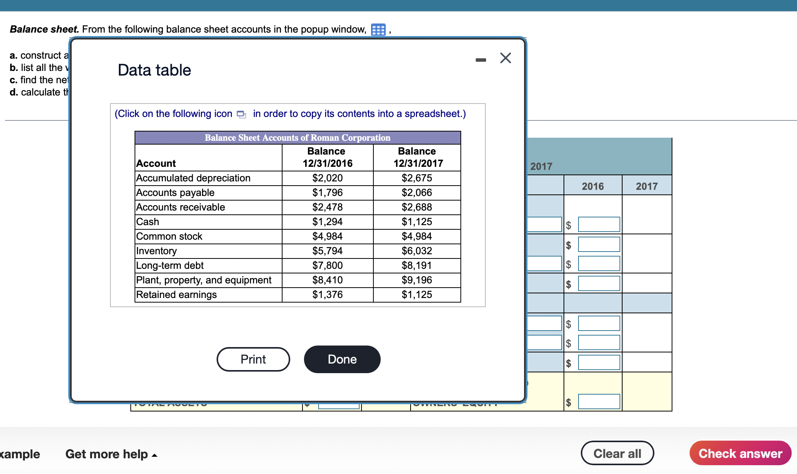Select the Accounts payable row label
Viewport: 797px width, 474px height.
175,193
